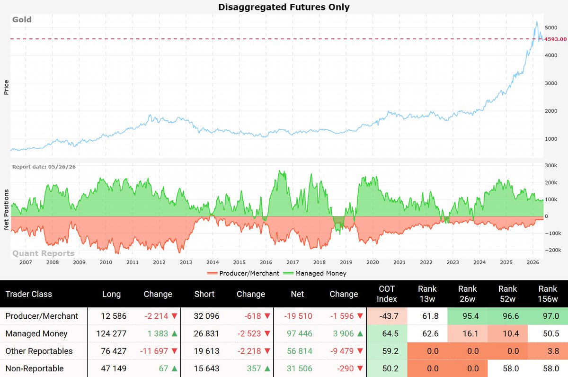
Task: Click the red 4593.00 price marker label
Action: point(556,39)
